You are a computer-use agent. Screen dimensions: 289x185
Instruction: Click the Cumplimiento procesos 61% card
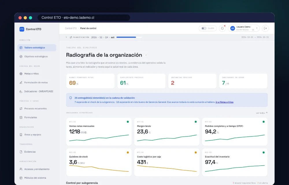141,81
